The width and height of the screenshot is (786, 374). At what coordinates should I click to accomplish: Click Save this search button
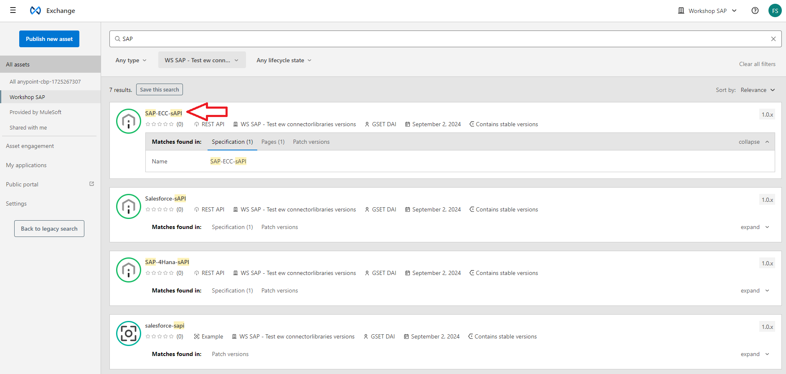[x=160, y=89]
